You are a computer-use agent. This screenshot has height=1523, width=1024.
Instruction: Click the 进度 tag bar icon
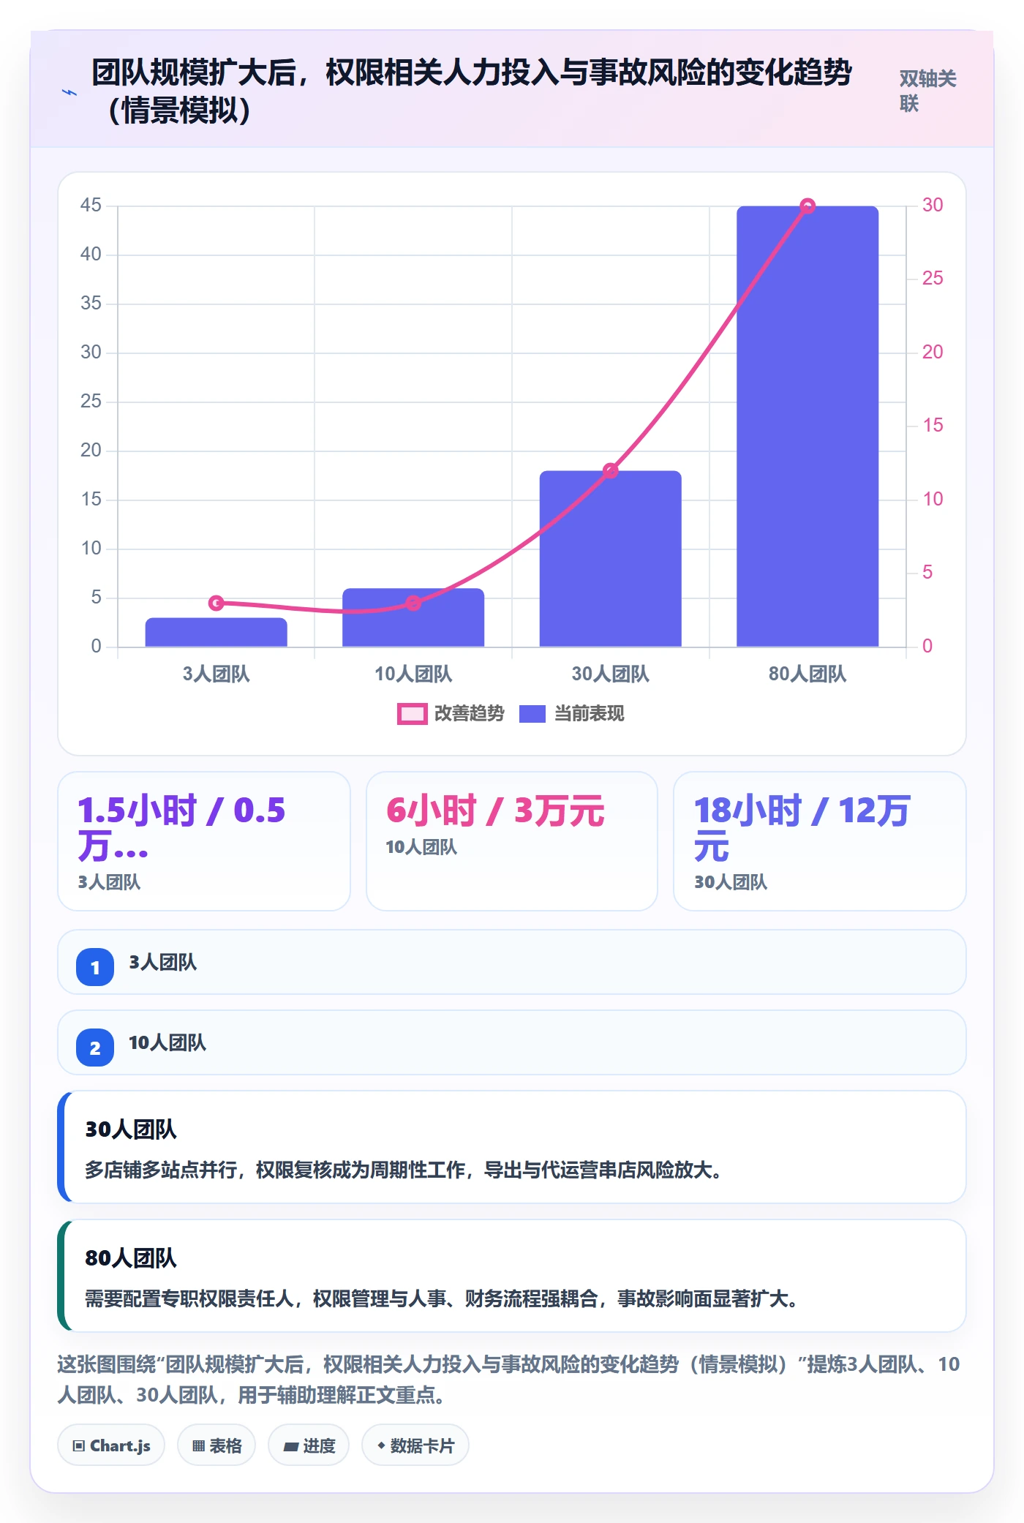click(291, 1446)
